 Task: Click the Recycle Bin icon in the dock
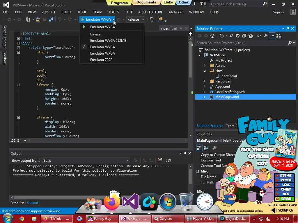click(x=186, y=202)
